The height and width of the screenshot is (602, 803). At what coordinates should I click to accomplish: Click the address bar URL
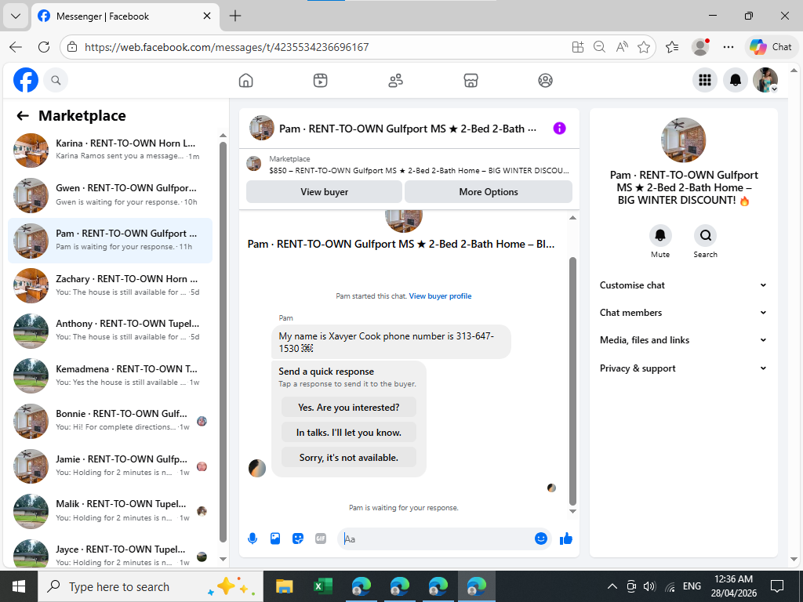tap(227, 47)
